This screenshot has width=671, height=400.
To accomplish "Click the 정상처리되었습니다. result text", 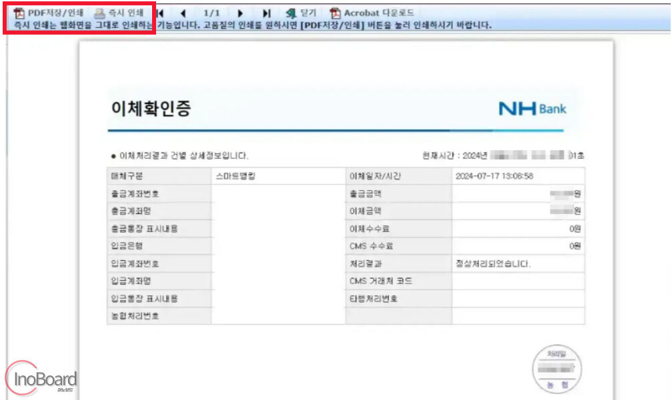I will 493,263.
